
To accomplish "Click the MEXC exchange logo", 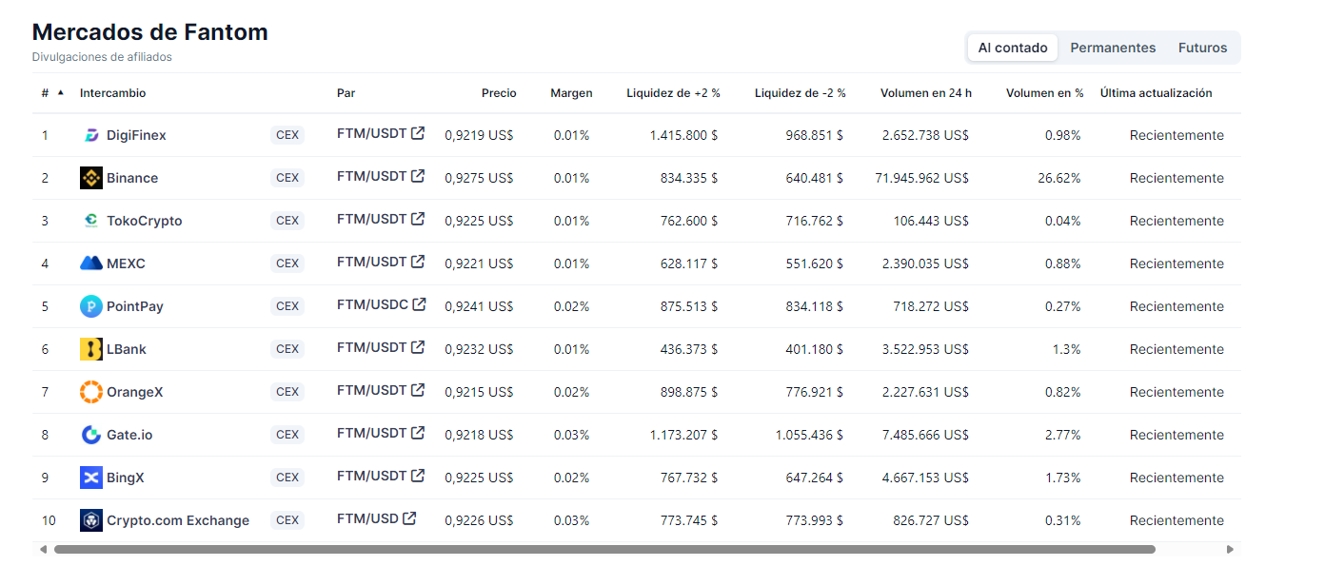I will click(91, 263).
